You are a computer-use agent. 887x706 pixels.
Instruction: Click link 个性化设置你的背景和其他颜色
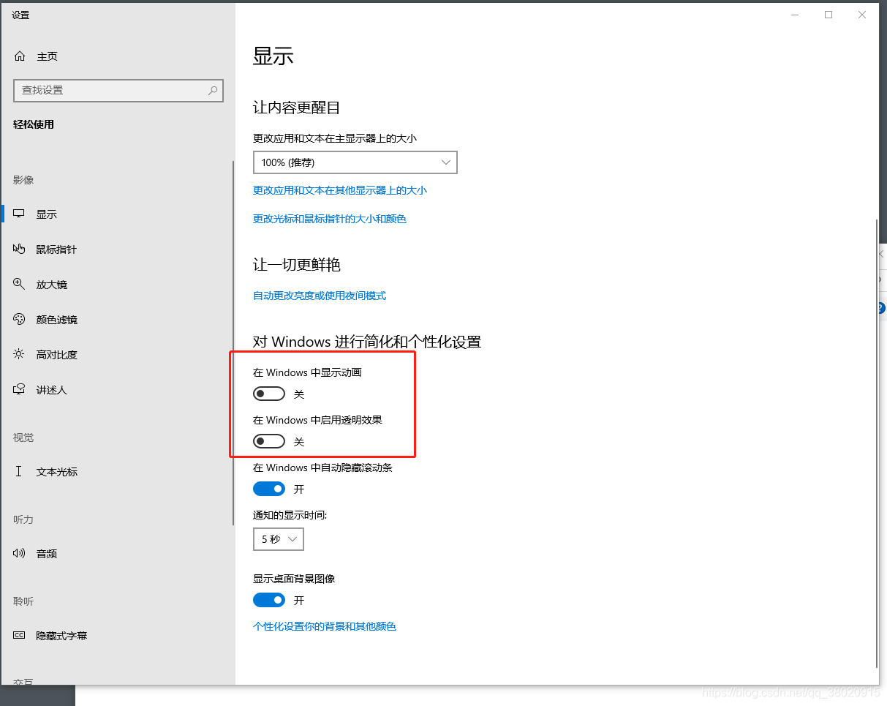pos(325,626)
